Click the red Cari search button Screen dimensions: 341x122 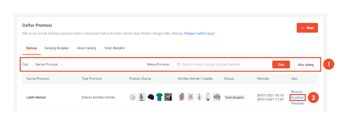[x=281, y=64]
